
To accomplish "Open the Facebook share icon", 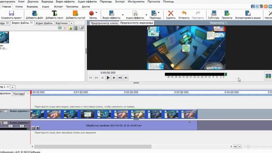I will click(253, 6).
